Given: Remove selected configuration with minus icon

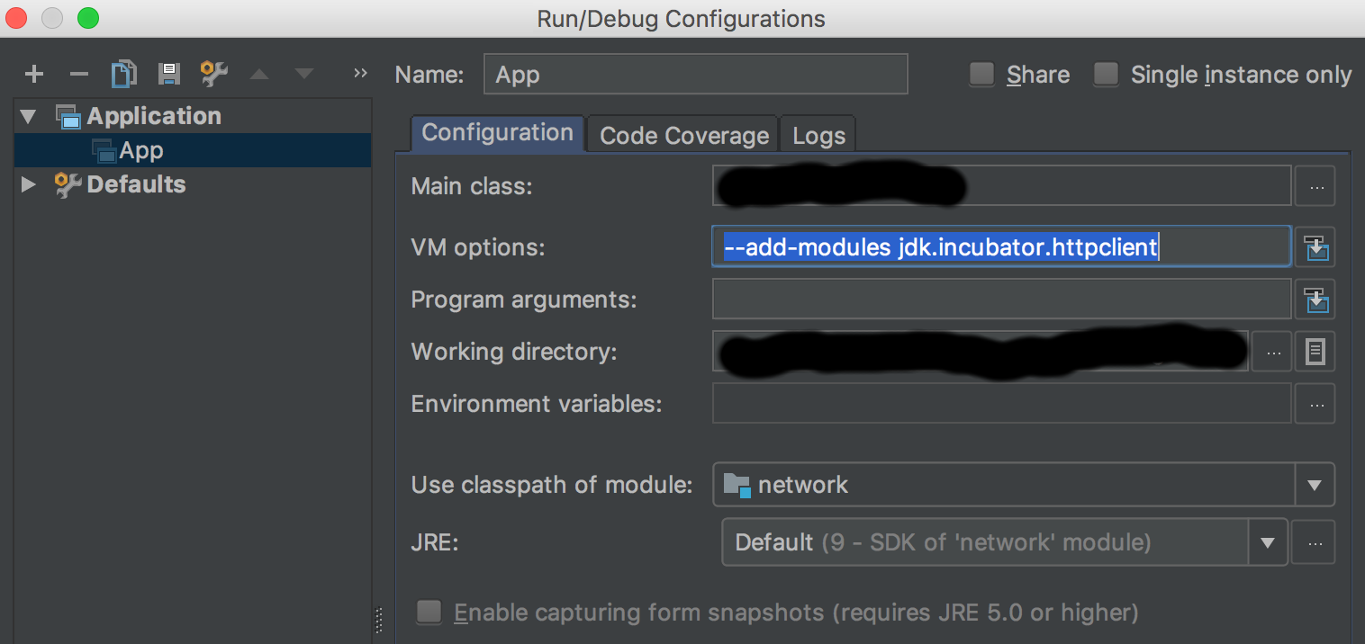Looking at the screenshot, I should tap(79, 74).
